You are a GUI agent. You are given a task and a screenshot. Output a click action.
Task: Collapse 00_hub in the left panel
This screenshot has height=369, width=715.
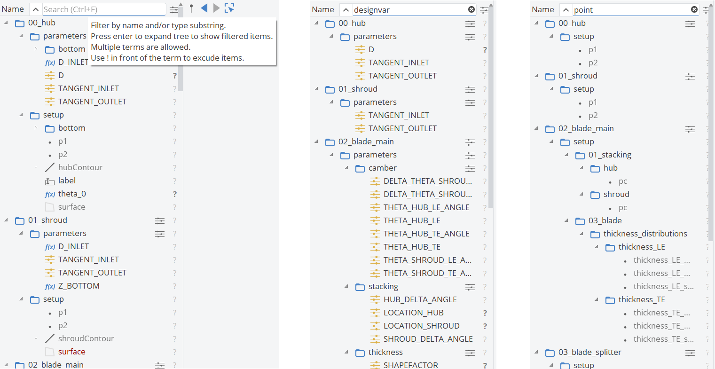point(6,23)
